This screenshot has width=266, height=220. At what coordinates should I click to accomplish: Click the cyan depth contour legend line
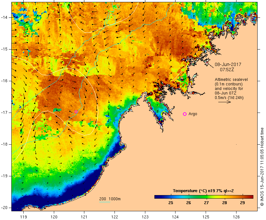105,202
